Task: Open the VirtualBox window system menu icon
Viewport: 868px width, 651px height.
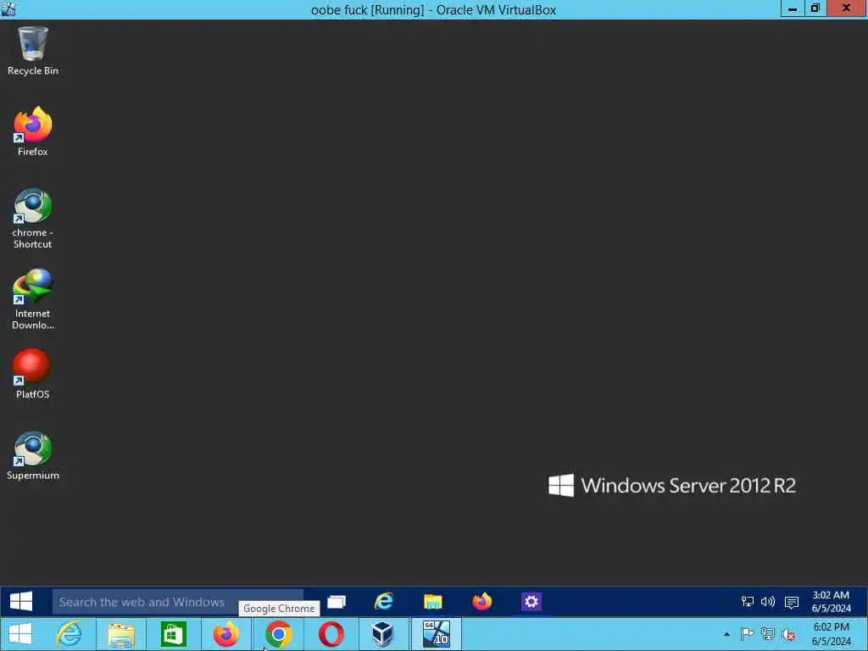Action: [8, 8]
